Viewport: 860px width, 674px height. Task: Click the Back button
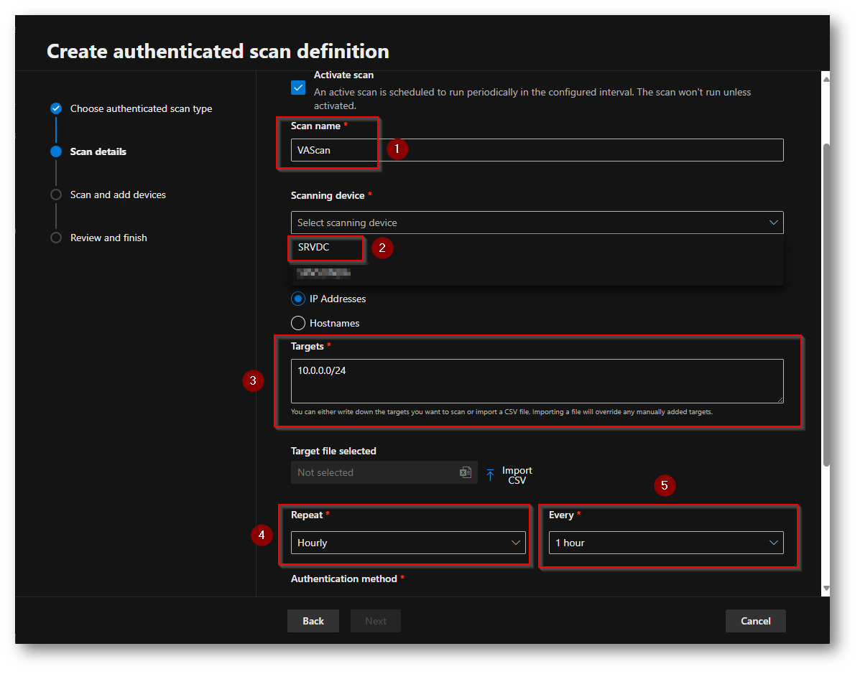click(x=313, y=621)
